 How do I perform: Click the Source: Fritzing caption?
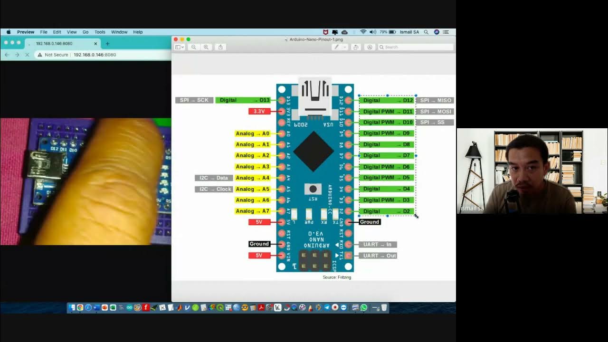(337, 277)
